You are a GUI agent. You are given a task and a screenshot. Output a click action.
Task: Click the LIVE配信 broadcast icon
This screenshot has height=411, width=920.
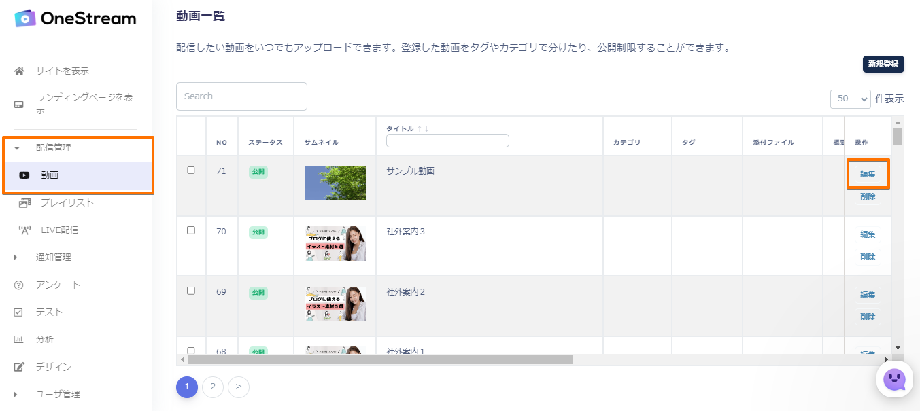coord(24,230)
